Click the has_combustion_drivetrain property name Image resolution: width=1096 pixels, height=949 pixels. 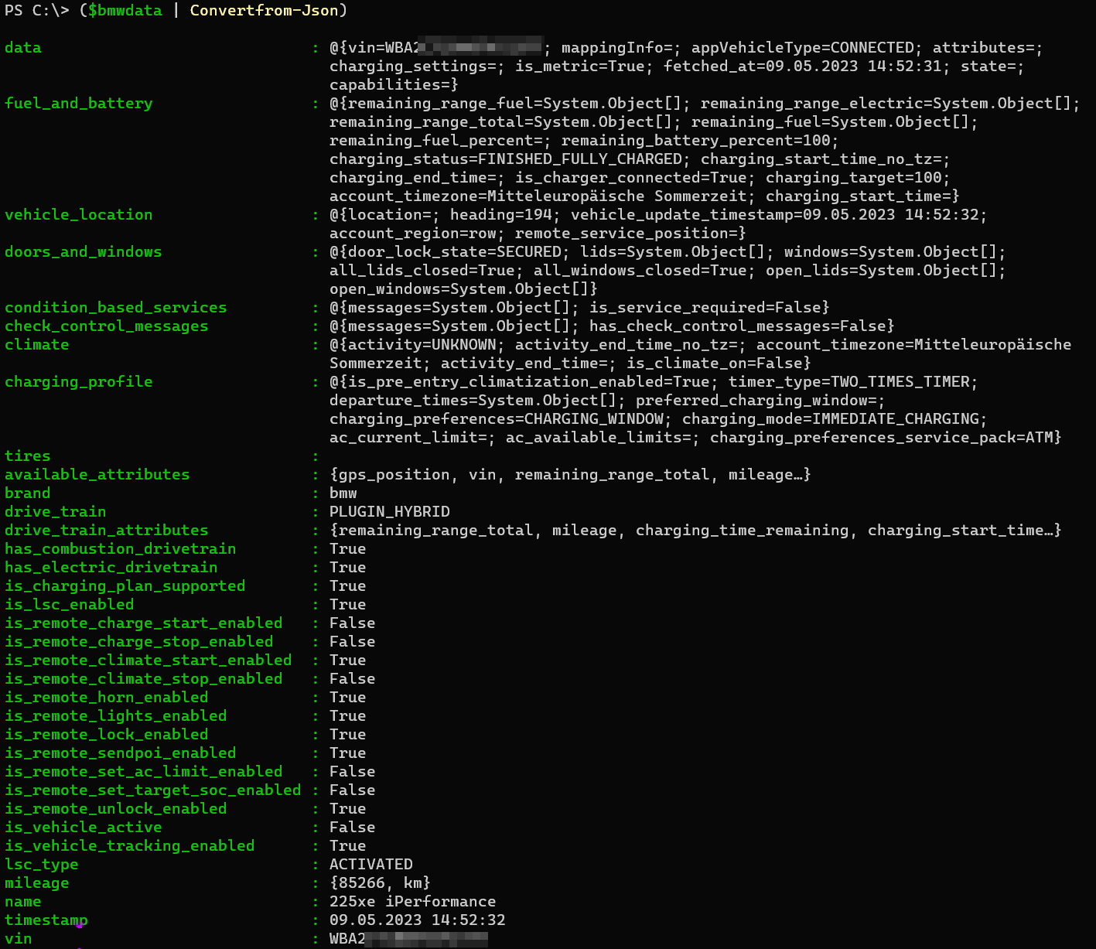(121, 548)
